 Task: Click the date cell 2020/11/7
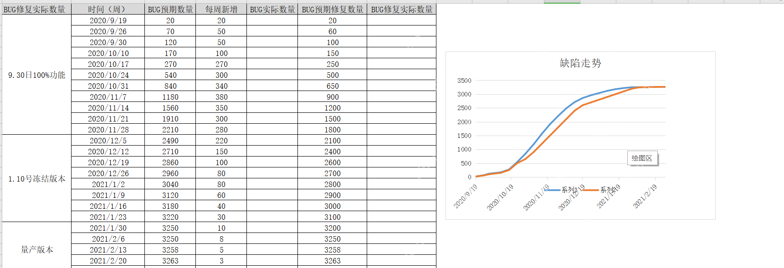108,97
